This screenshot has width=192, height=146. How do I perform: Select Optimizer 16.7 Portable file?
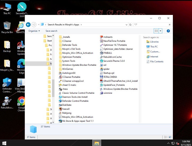113,45
